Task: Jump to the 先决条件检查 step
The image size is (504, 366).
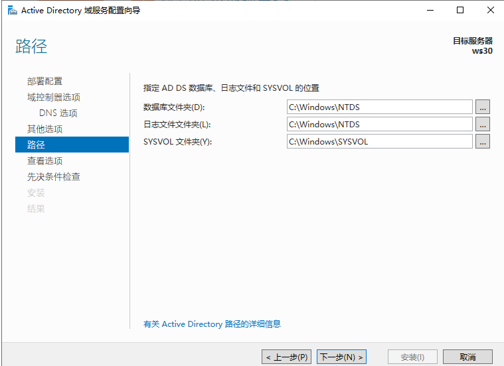Action: (x=53, y=176)
